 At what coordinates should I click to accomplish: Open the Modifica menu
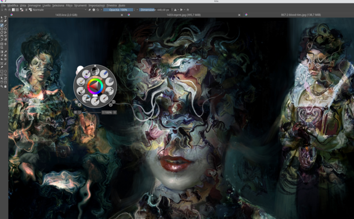point(13,5)
